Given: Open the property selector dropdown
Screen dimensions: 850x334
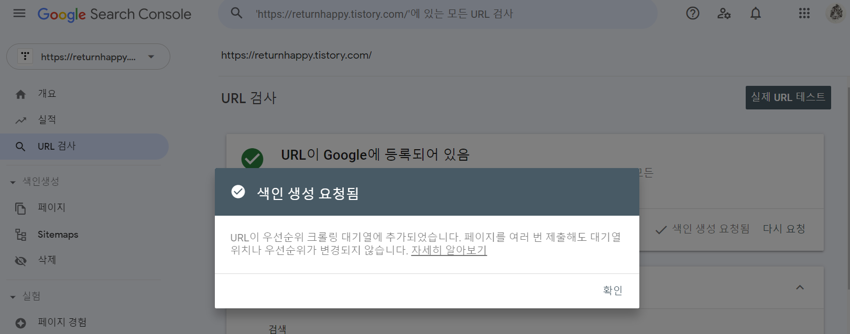Looking at the screenshot, I should [x=88, y=57].
